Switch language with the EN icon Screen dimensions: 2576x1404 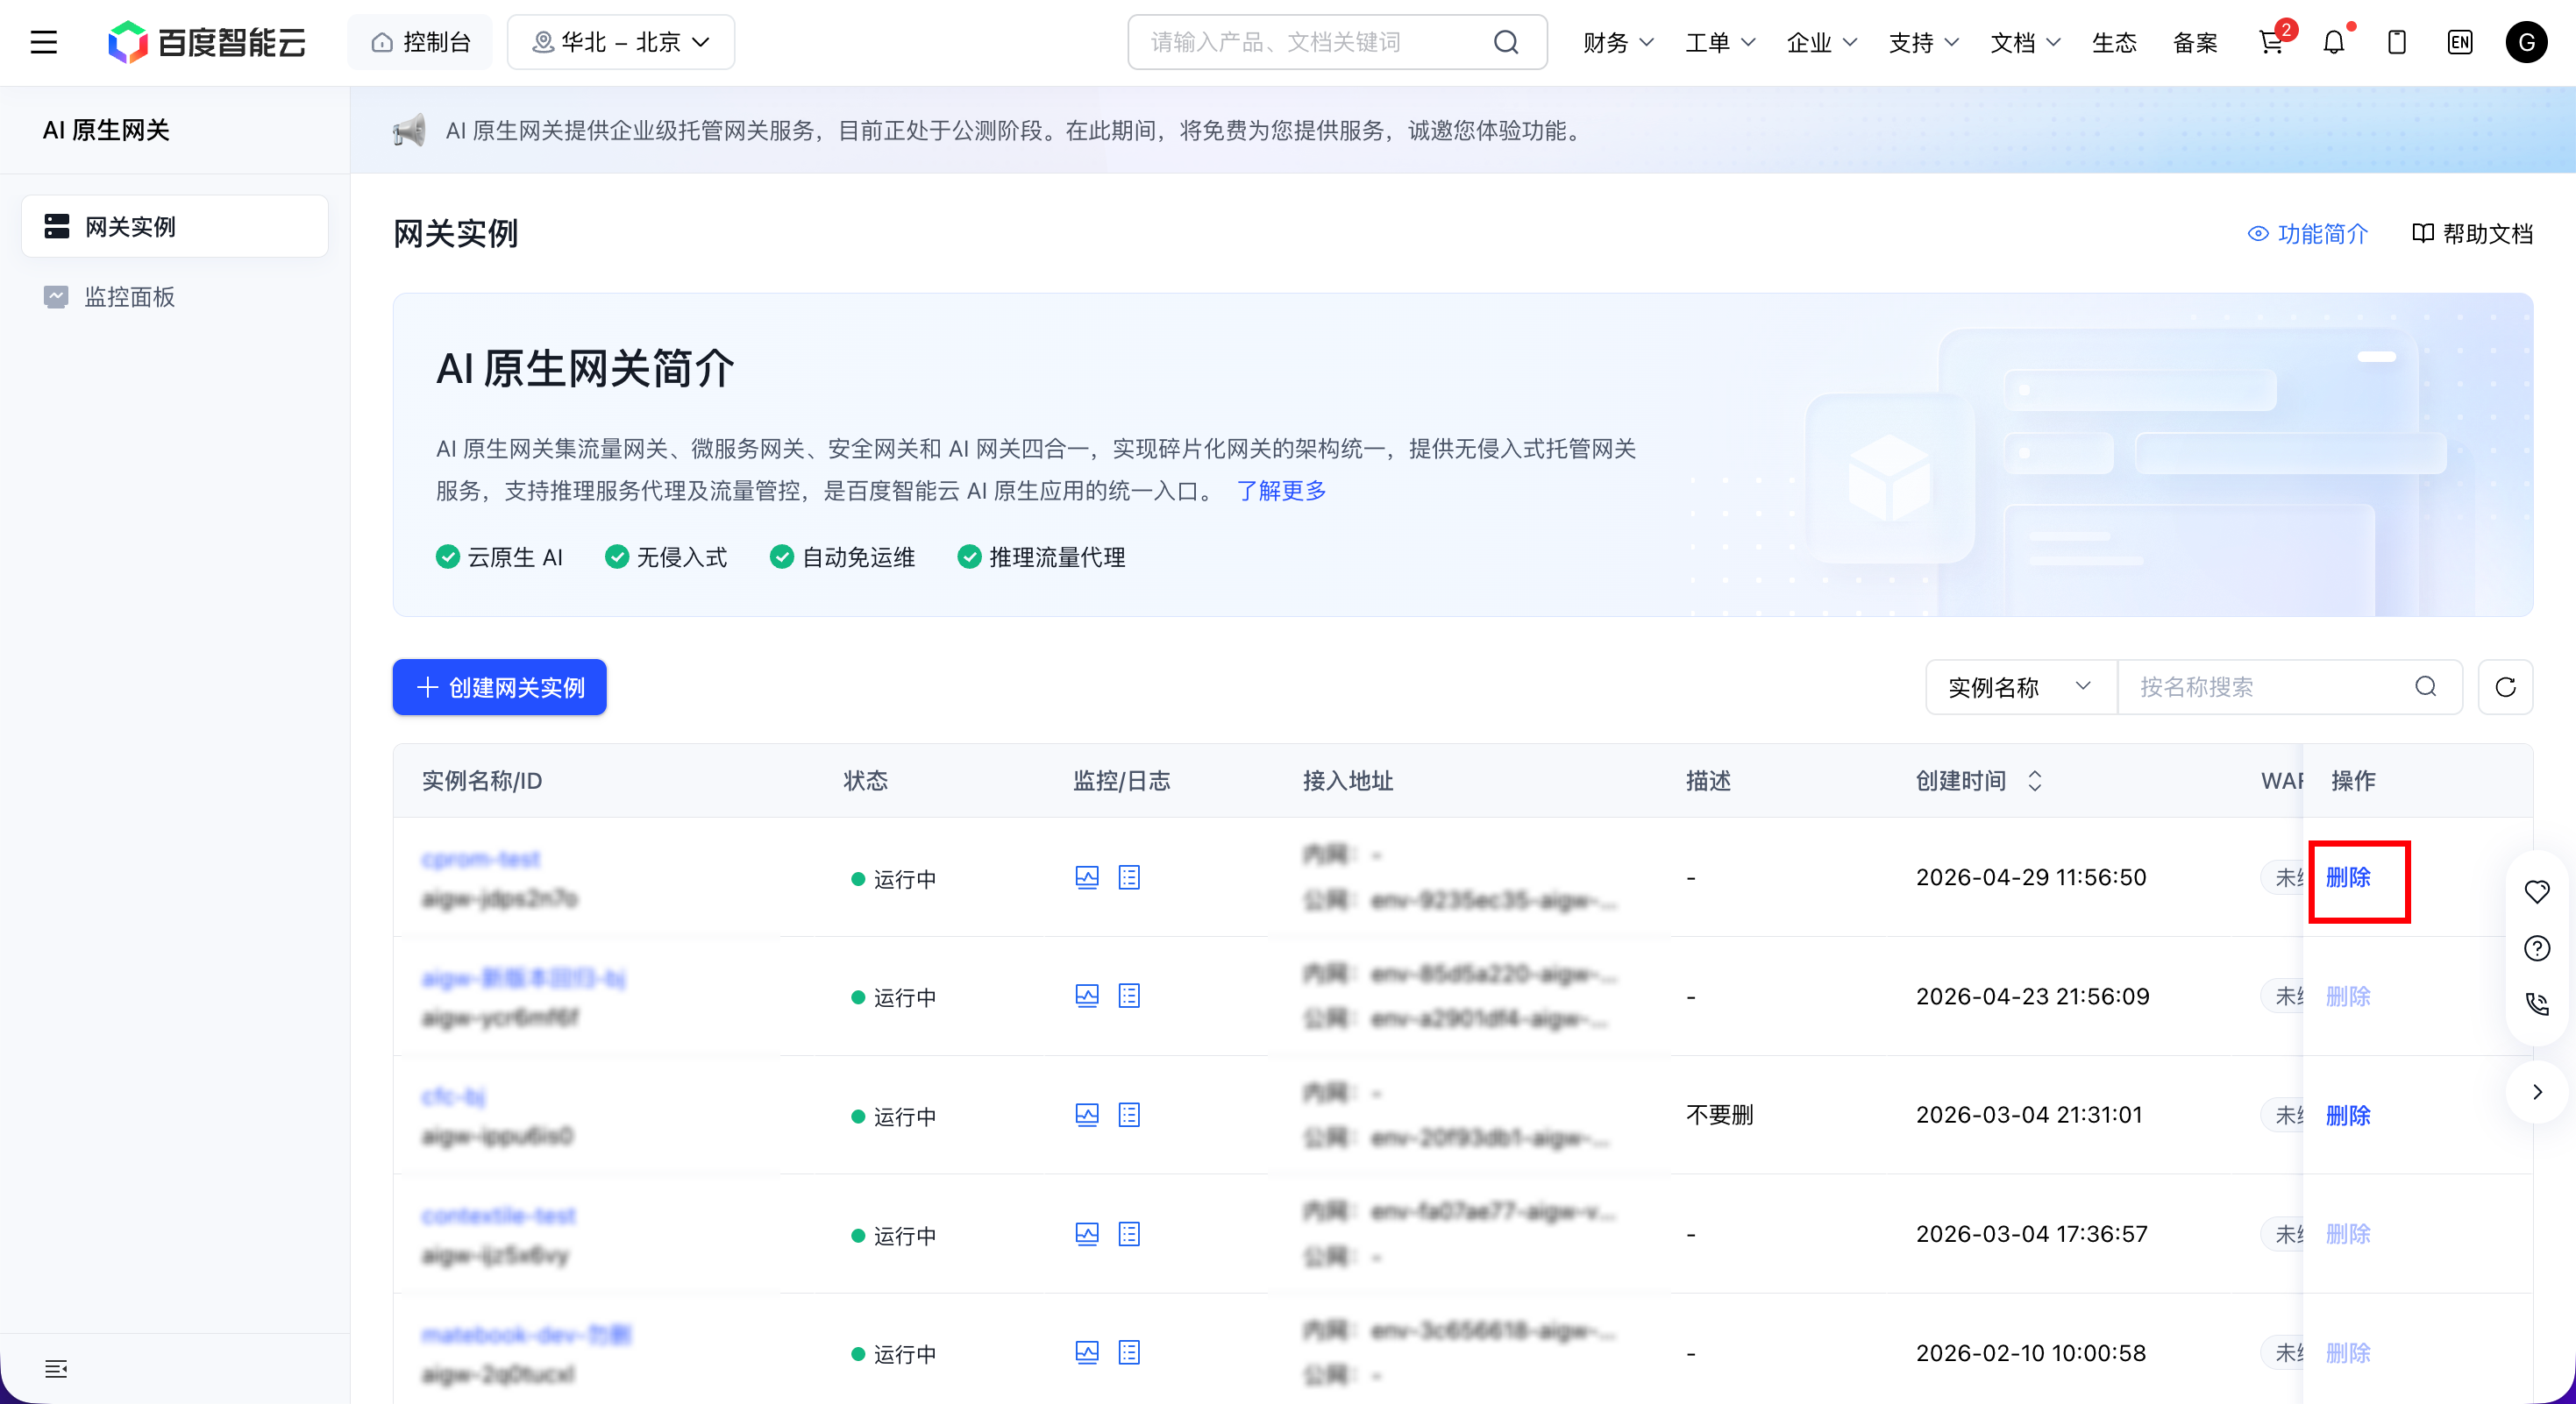(x=2460, y=42)
